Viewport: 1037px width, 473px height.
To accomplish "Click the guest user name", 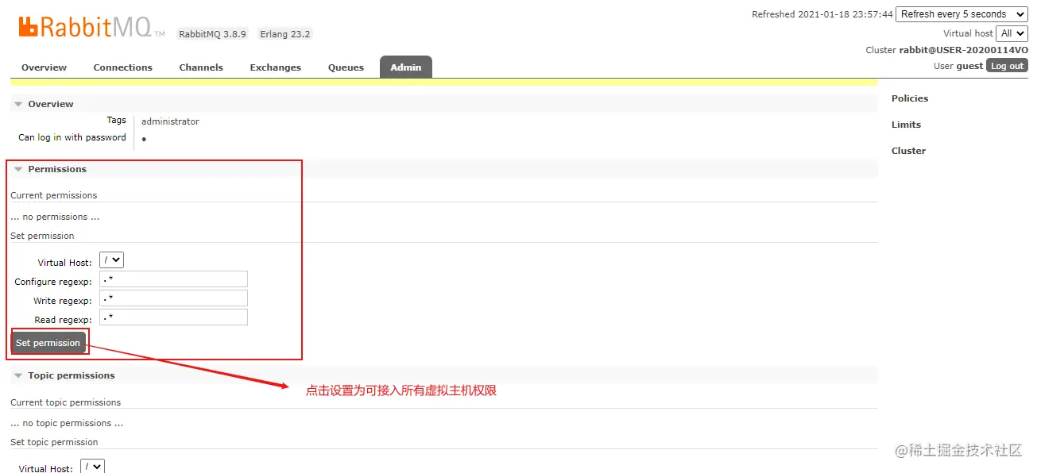I will 969,66.
